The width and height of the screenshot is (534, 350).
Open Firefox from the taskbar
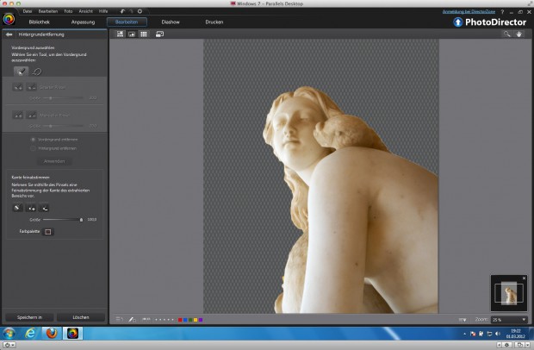[52, 333]
